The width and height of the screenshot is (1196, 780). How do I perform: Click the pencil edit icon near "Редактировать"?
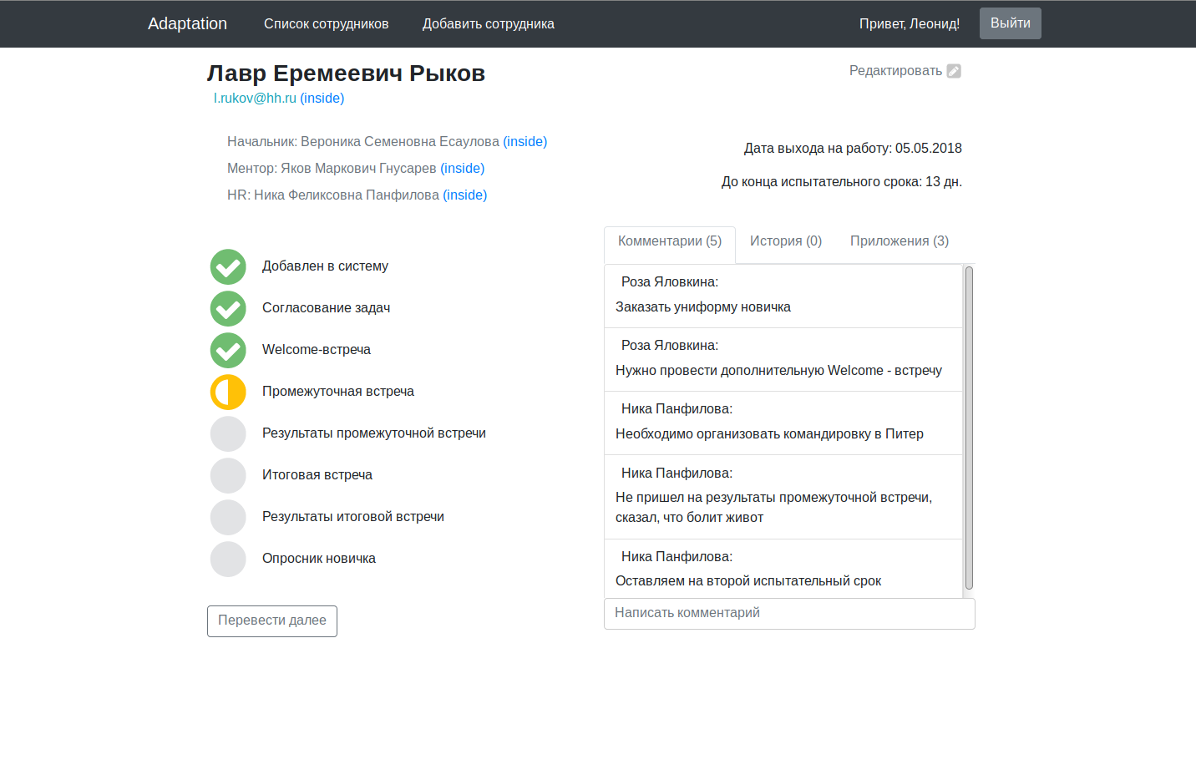(954, 71)
